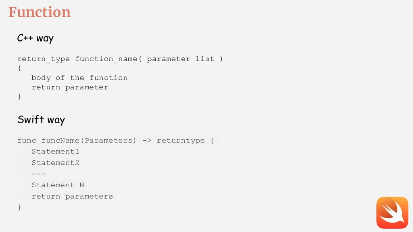The height and width of the screenshot is (232, 413).
Task: Click "function_name(" in the C++ signature
Action: pos(108,59)
